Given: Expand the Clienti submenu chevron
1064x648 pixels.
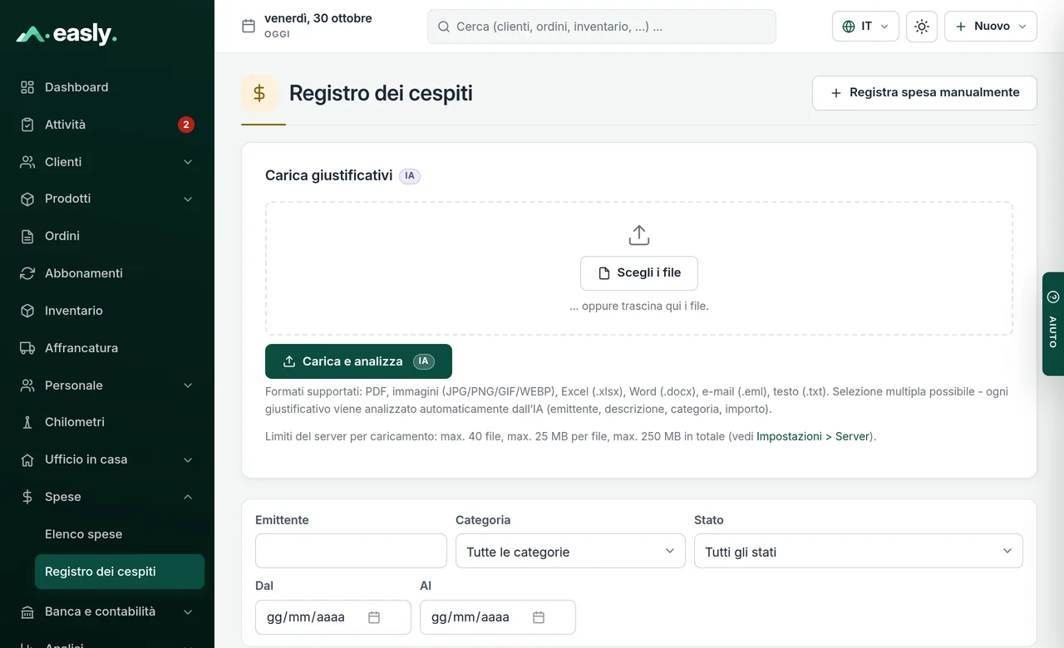Looking at the screenshot, I should pos(188,162).
